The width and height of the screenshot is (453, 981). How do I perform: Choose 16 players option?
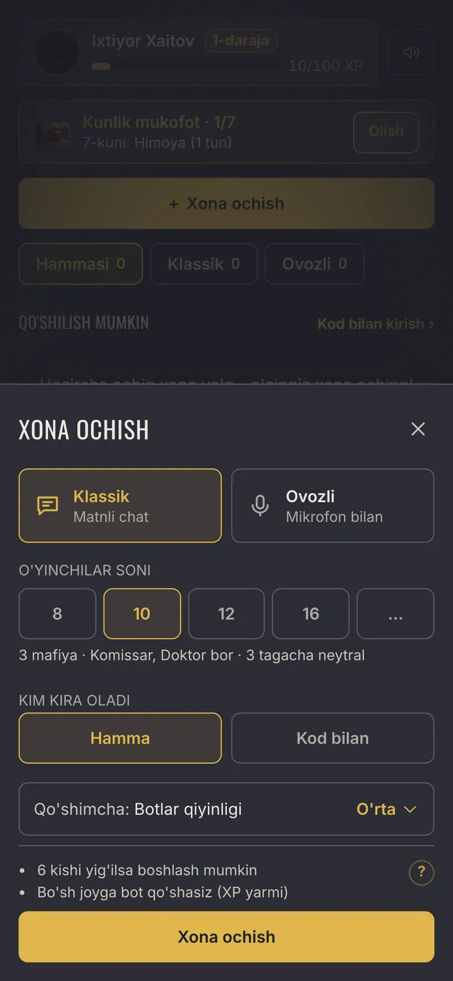311,614
